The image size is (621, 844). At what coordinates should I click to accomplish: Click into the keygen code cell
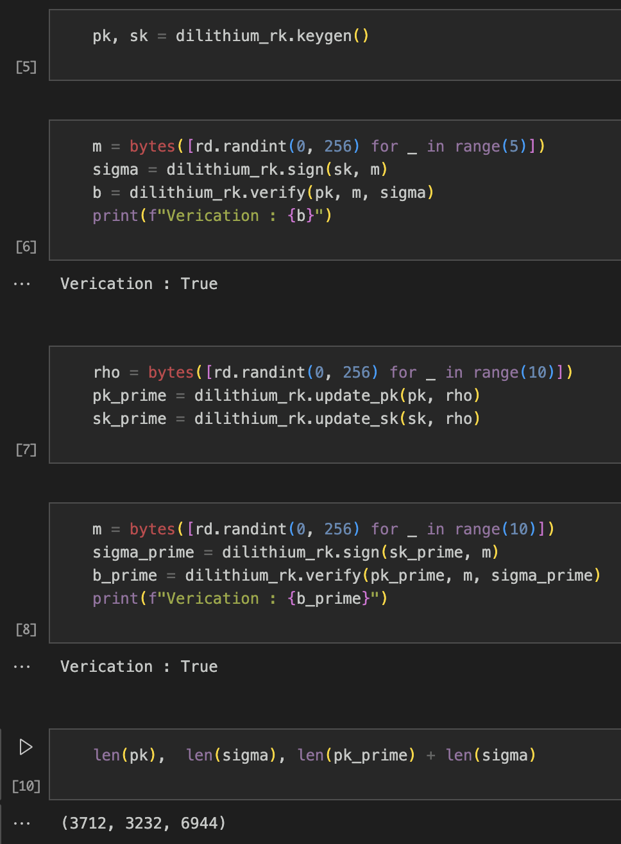[231, 36]
